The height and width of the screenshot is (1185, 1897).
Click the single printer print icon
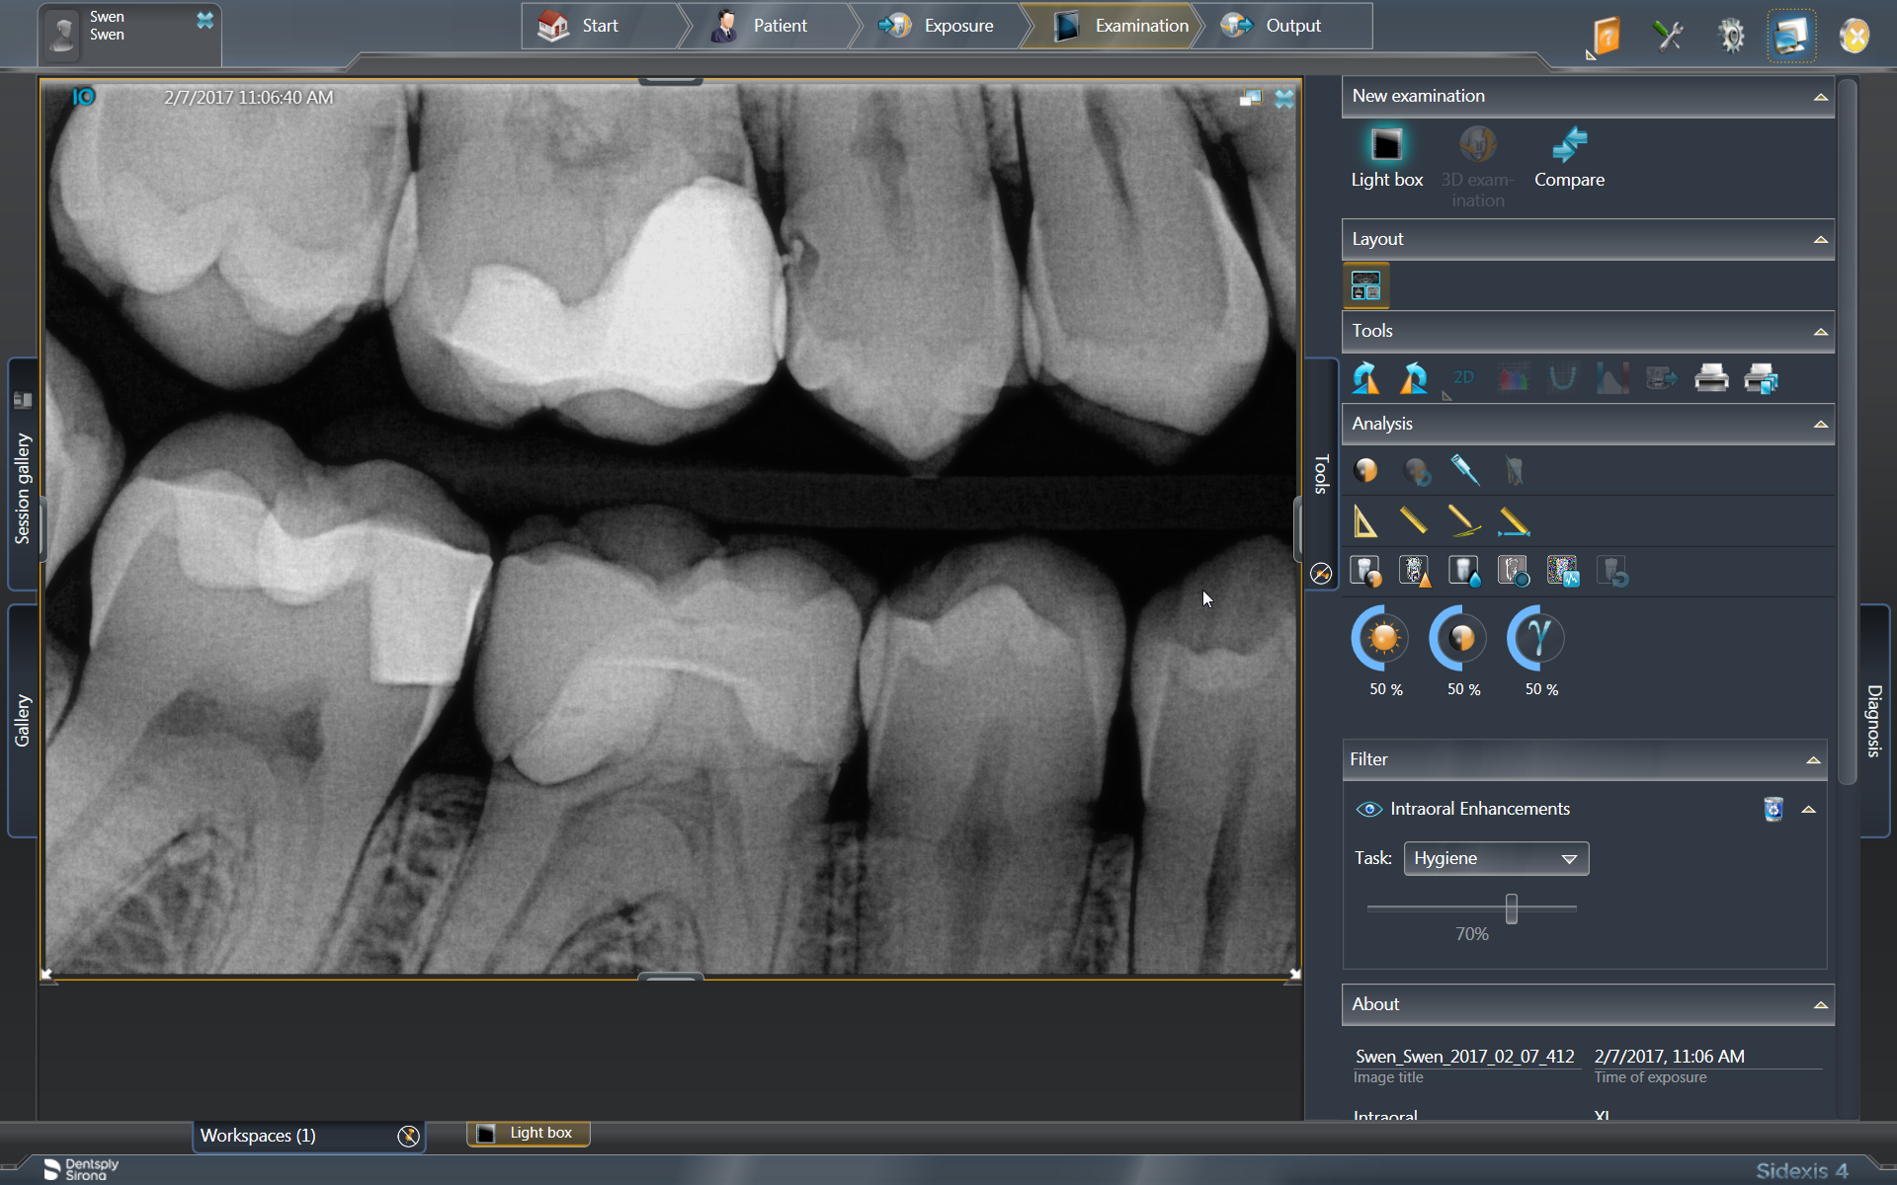[1711, 378]
